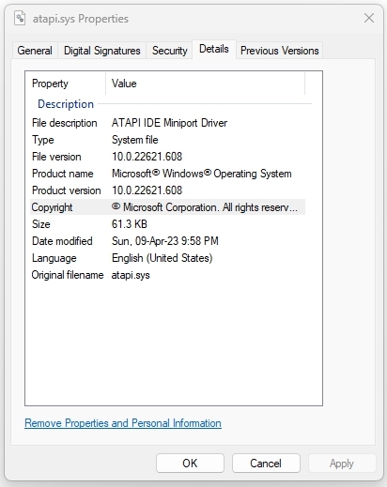Click the Product version value 10.0.22621.608
387x487 pixels.
147,190
